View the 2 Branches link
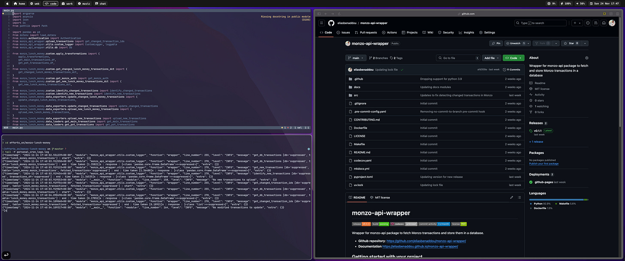 [x=378, y=58]
